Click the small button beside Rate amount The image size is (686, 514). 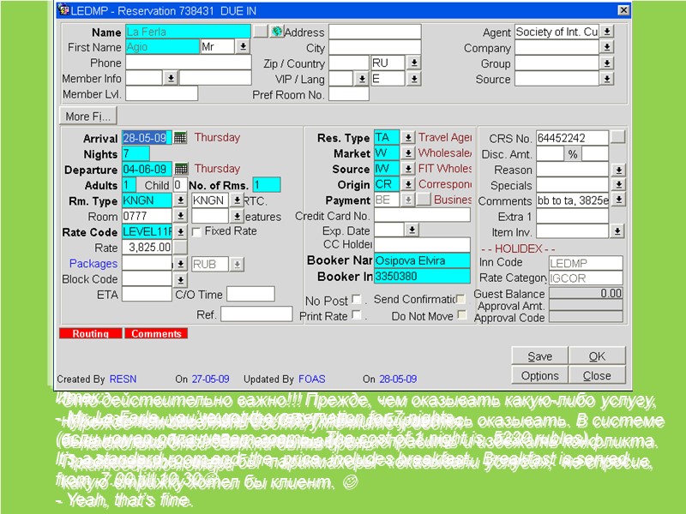pyautogui.click(x=180, y=248)
